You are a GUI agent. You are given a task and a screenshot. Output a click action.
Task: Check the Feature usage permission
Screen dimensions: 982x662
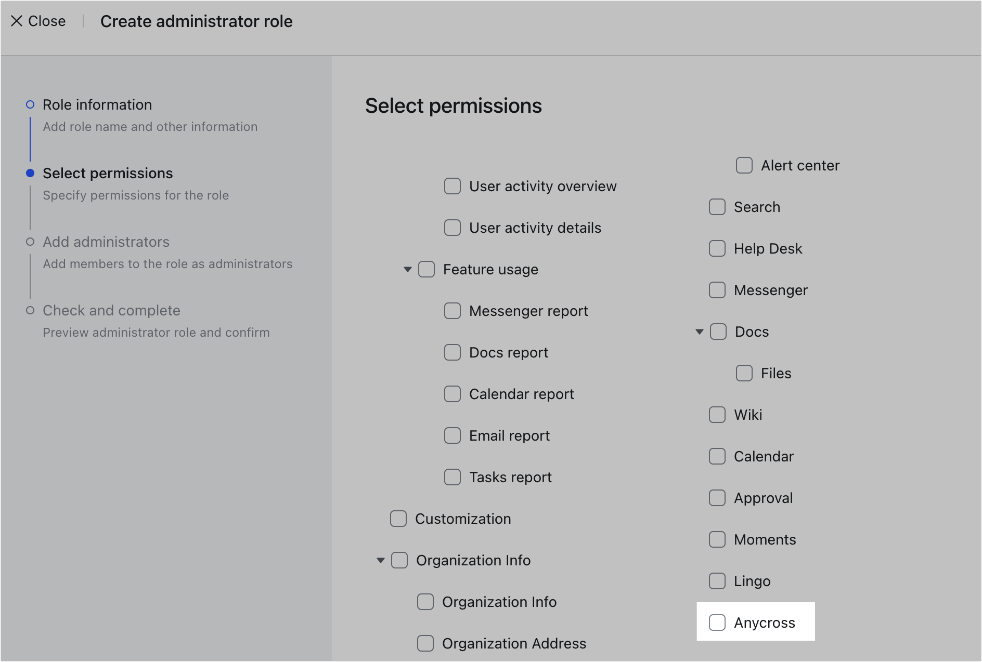tap(427, 269)
